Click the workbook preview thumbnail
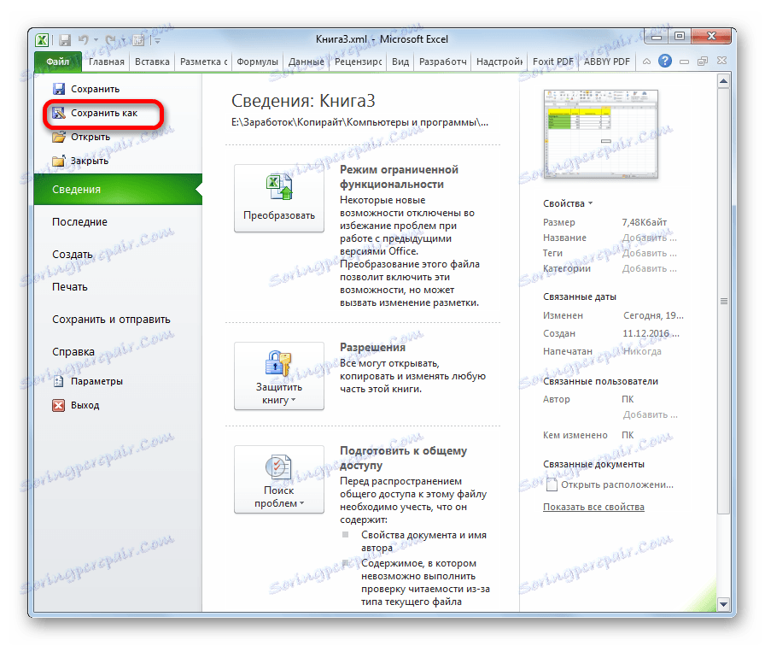Viewport: 765px width, 646px height. click(600, 134)
